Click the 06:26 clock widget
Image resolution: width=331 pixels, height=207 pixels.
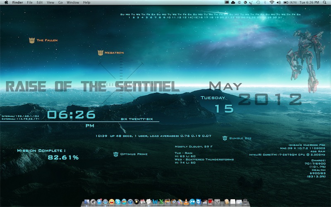(x=71, y=115)
